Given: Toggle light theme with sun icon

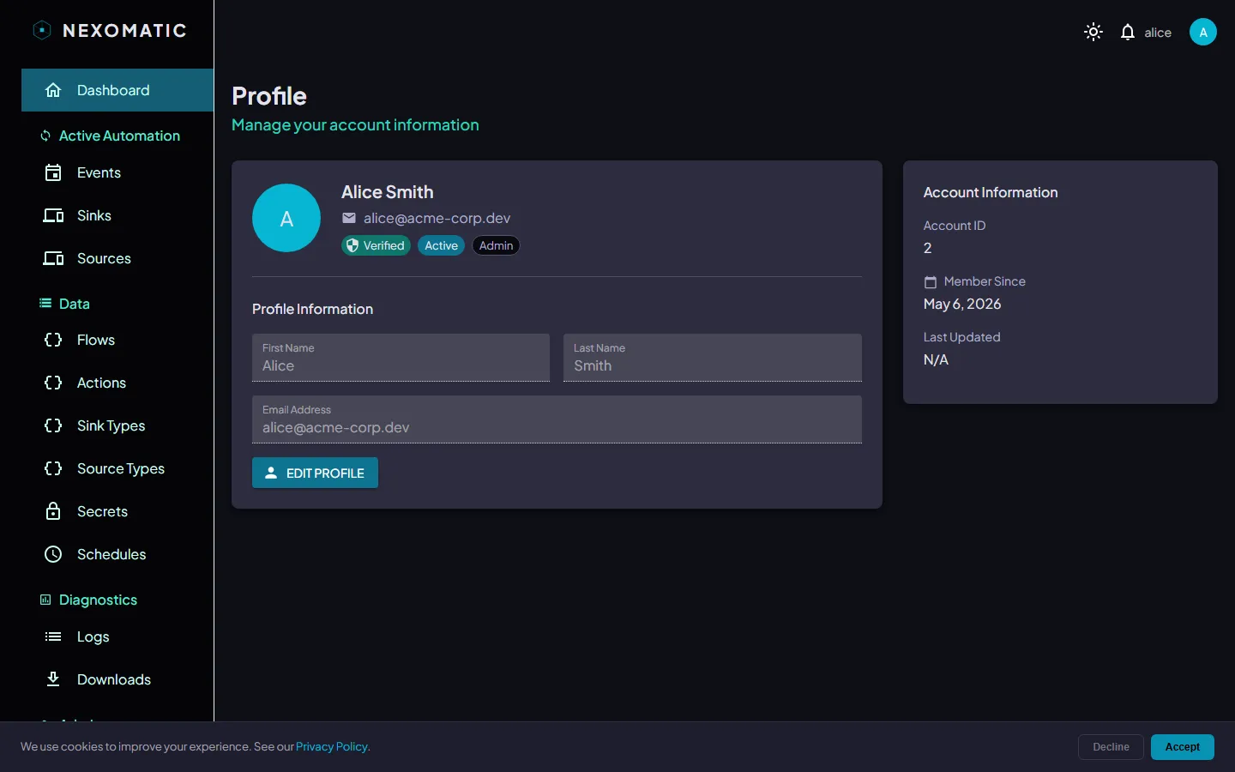Looking at the screenshot, I should (1093, 33).
